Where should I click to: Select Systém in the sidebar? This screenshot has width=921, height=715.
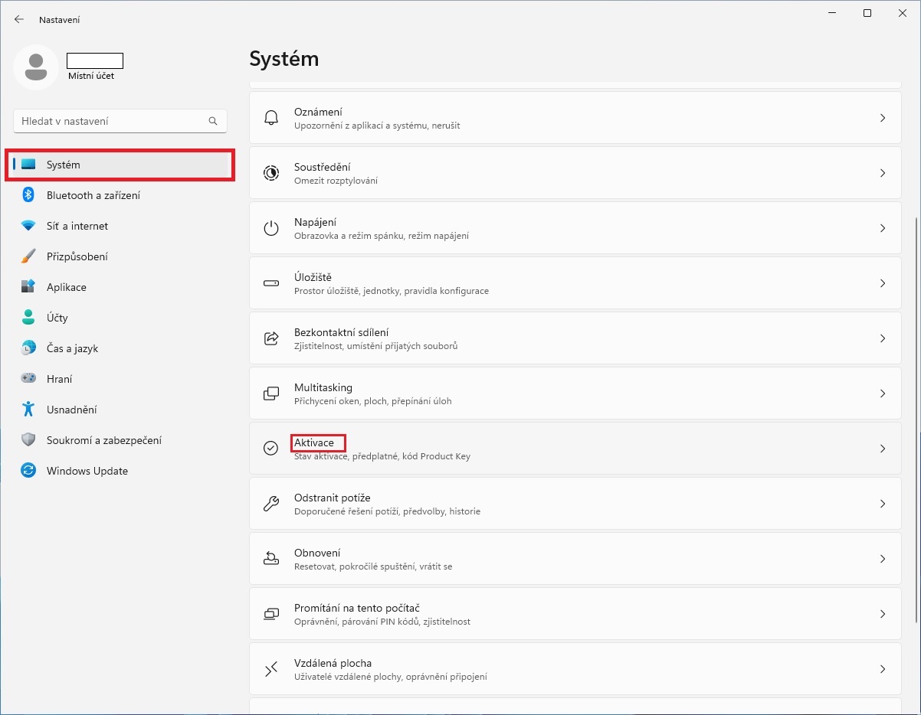[120, 165]
